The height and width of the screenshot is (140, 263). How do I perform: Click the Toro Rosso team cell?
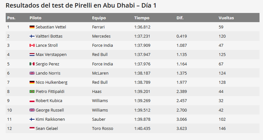point(103,129)
